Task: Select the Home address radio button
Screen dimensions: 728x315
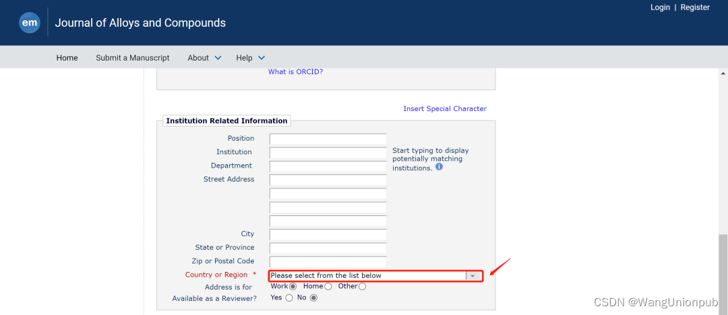Action: (328, 286)
